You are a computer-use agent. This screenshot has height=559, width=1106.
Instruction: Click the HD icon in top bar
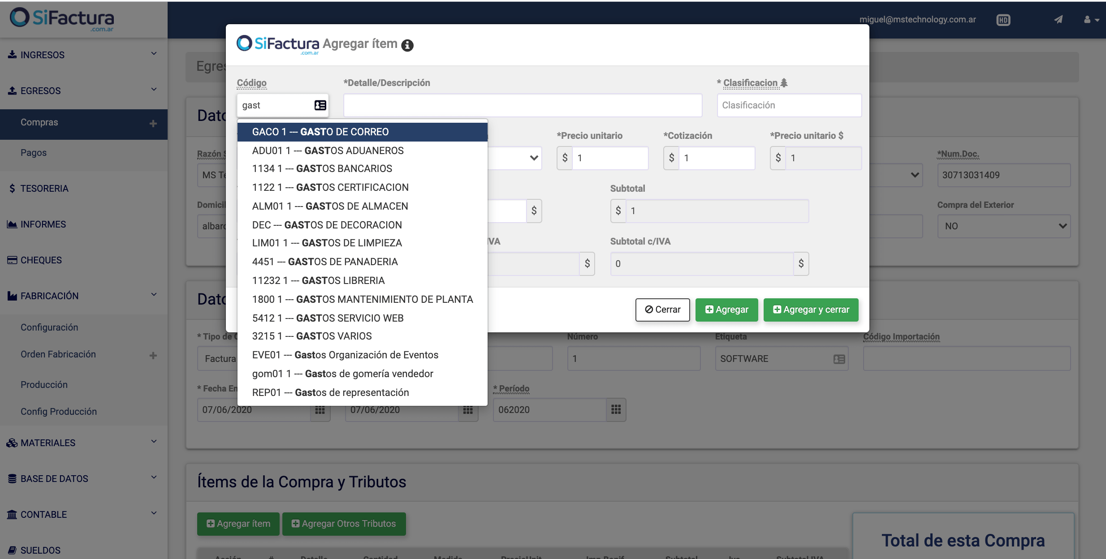tap(1003, 20)
